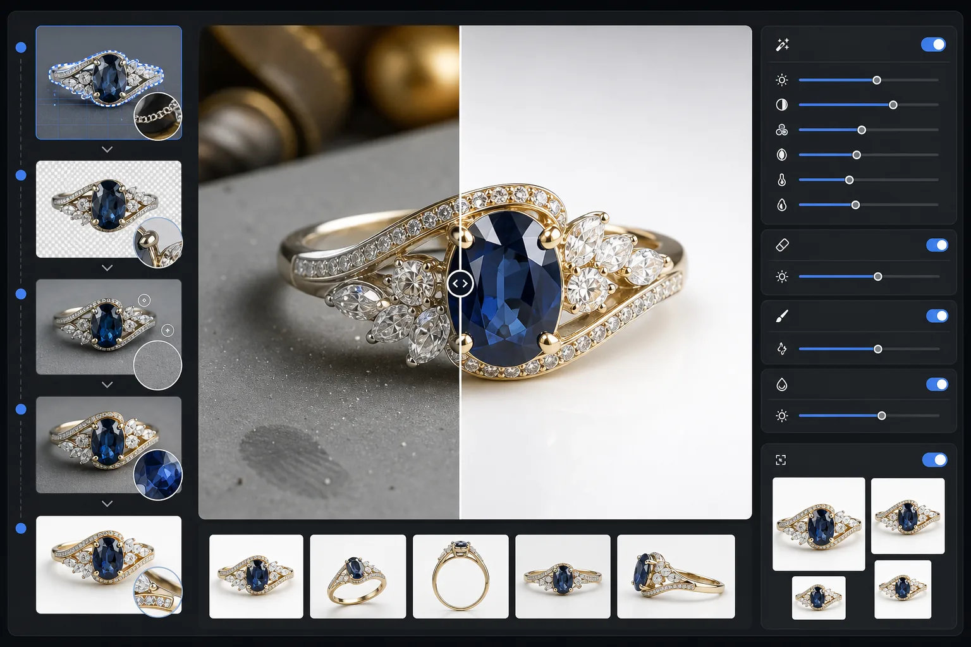
Task: Click the crop frame icon above variants
Action: pos(781,460)
